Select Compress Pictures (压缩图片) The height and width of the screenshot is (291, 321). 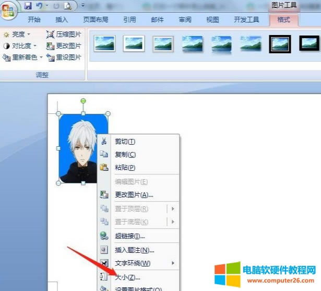click(x=64, y=34)
